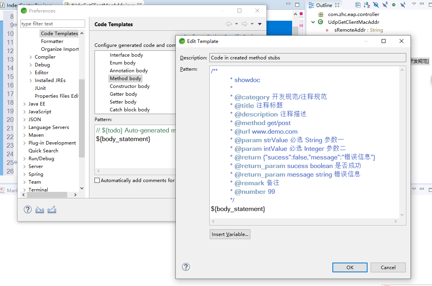The height and width of the screenshot is (286, 432).
Task: Expand the Compiler preferences node
Action: [31, 57]
